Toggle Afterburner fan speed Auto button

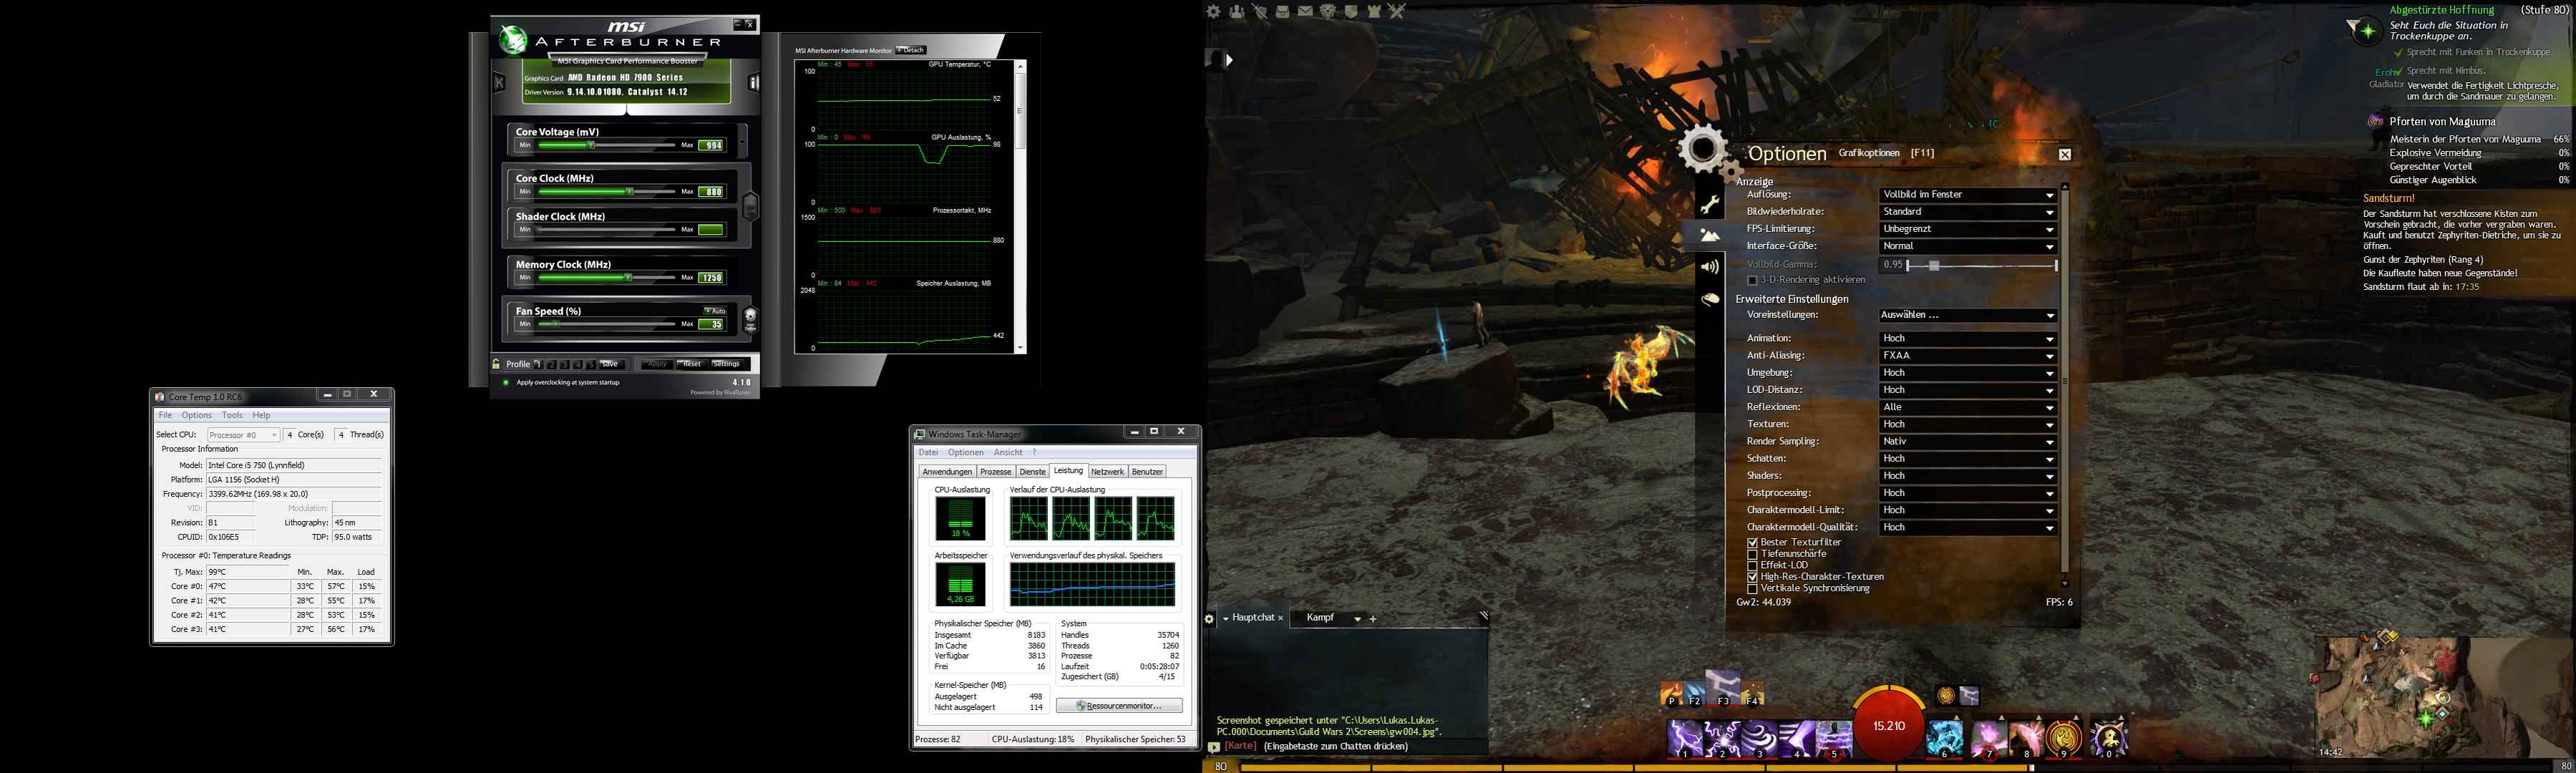[714, 311]
